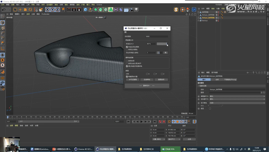The width and height of the screenshot is (269, 152).
Task: Toggle the X axis lock
Action: pyautogui.click(x=48, y=10)
